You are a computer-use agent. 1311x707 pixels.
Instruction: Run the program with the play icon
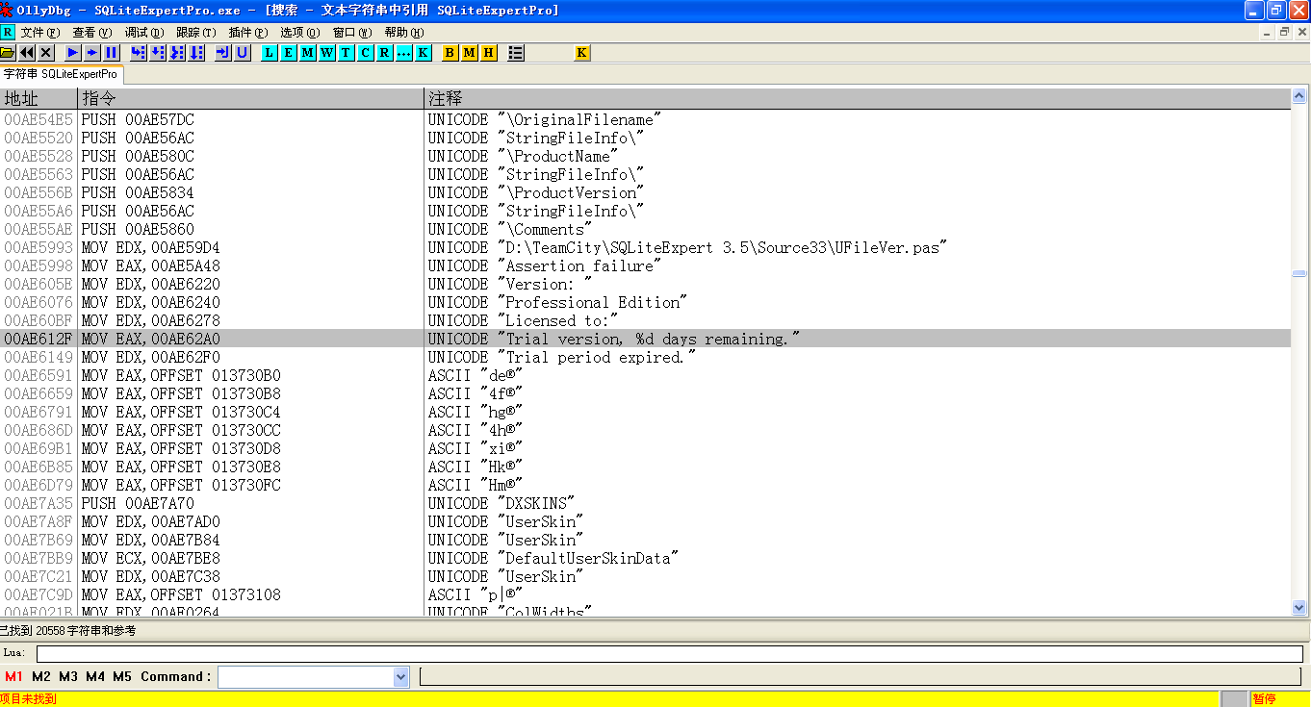(x=73, y=53)
